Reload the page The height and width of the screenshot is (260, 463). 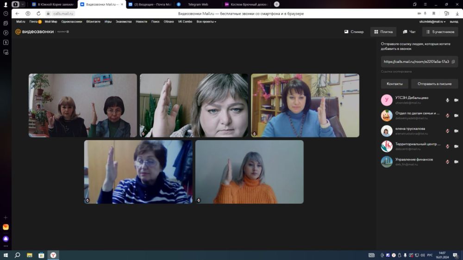[x=38, y=13]
